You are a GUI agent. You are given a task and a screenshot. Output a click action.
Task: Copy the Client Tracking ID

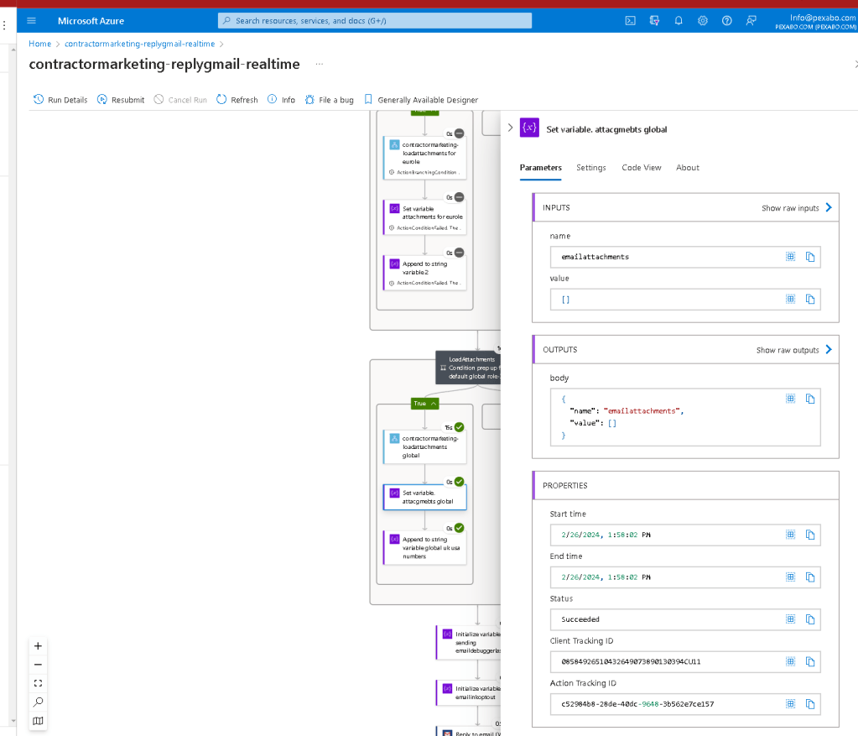[x=810, y=661]
